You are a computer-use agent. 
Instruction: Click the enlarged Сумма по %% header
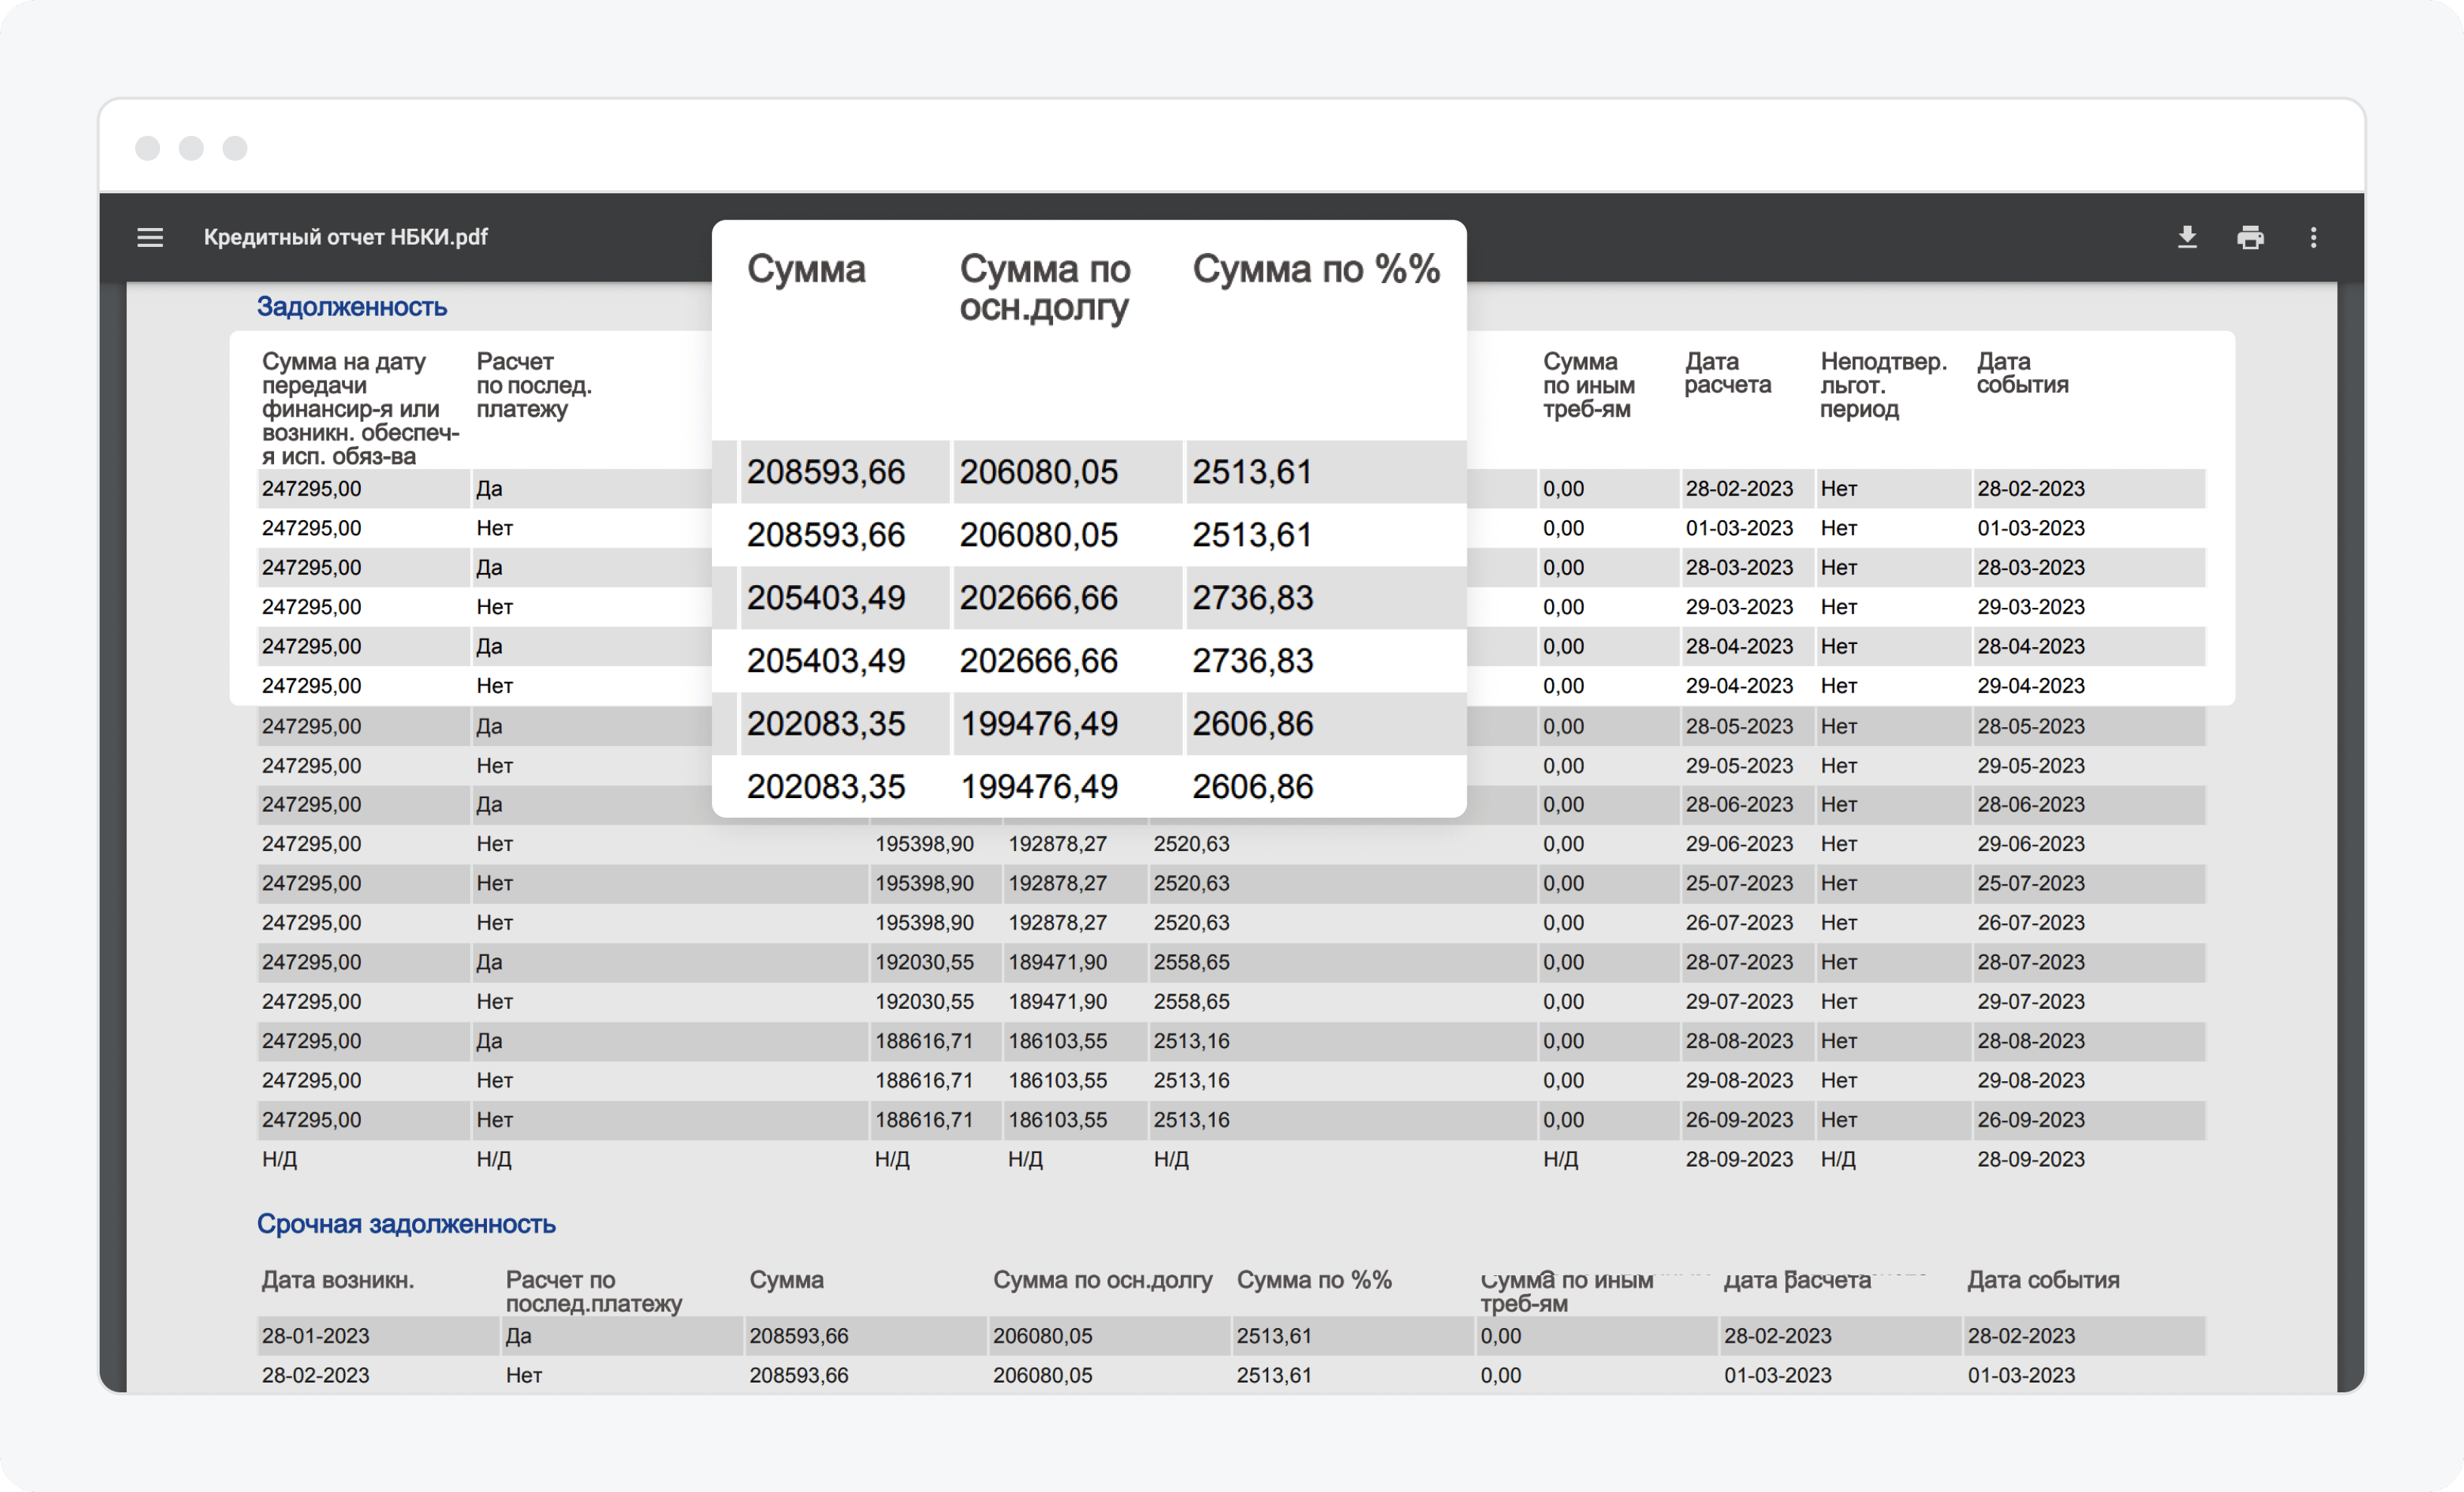[x=1316, y=269]
